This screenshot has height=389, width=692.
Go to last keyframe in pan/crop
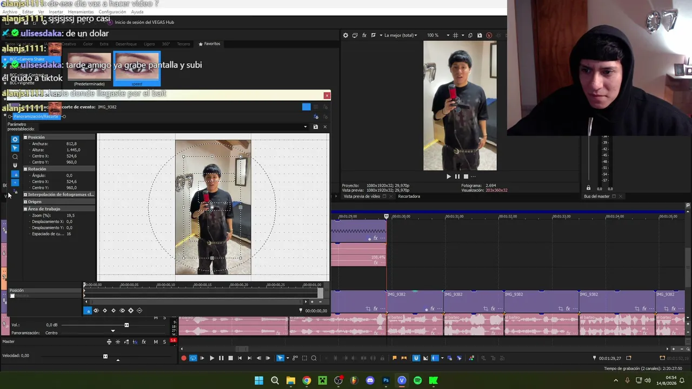(122, 311)
